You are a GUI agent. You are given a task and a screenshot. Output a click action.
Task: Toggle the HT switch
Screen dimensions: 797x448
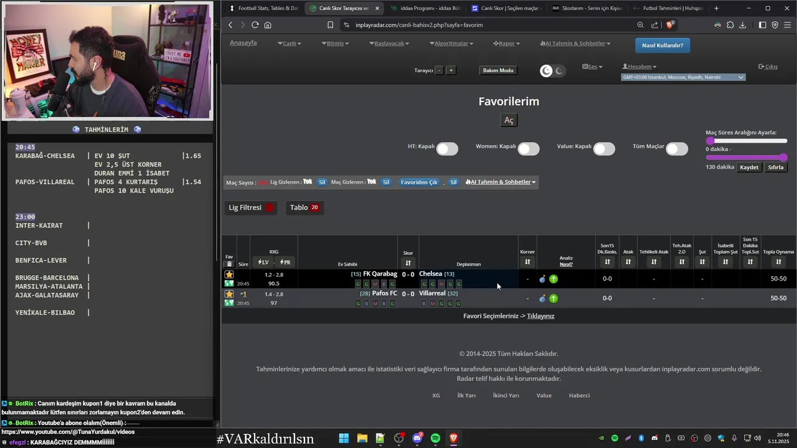click(447, 149)
